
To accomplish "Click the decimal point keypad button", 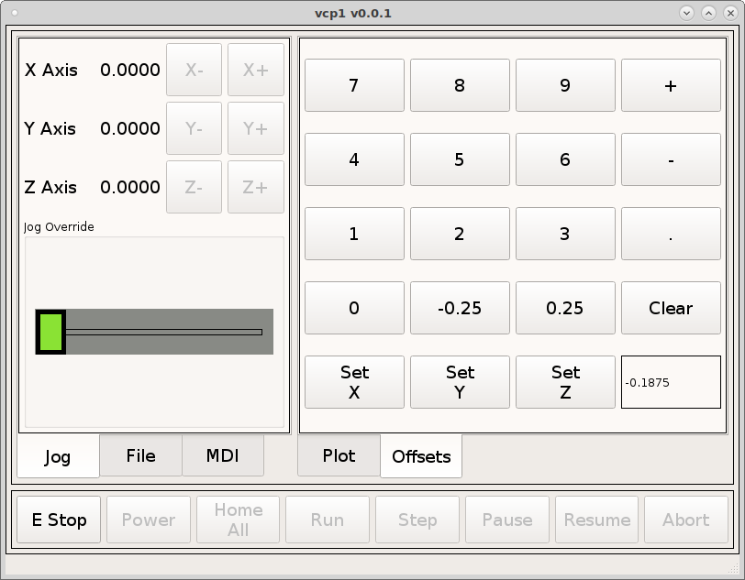I will pos(671,234).
